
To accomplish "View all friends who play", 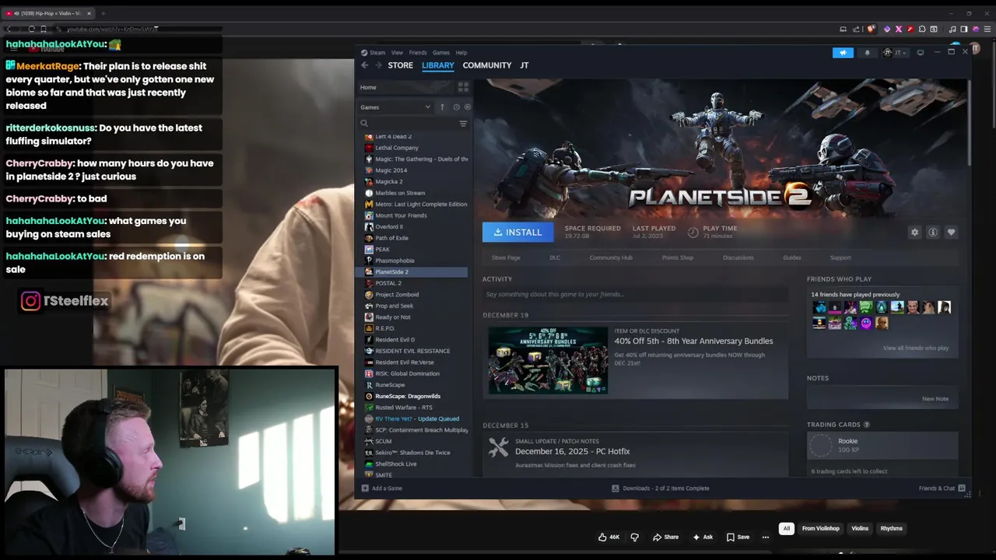I will point(916,348).
